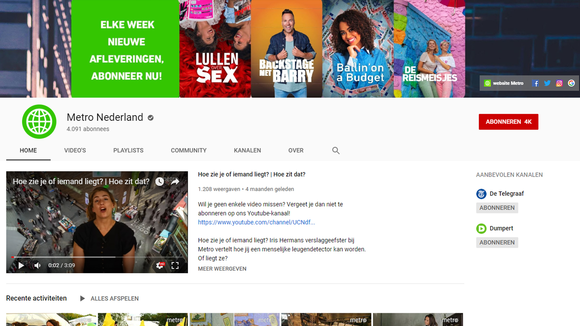
Task: Open the COMMUNITY tab
Action: (189, 150)
